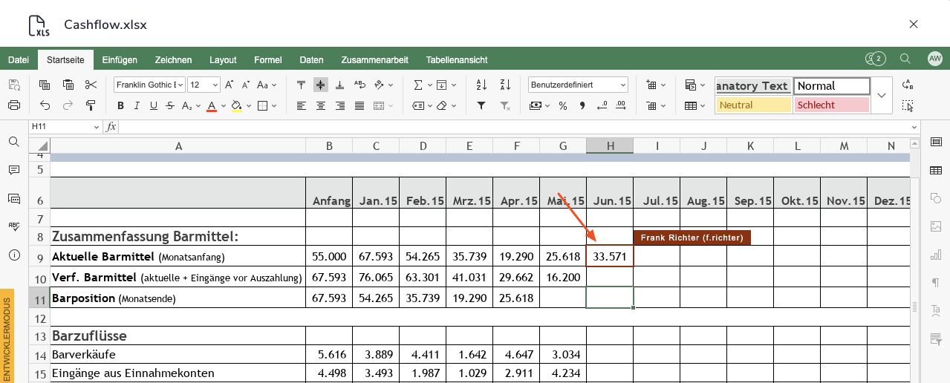The width and height of the screenshot is (950, 383).
Task: Toggle italic formatting
Action: pyautogui.click(x=137, y=105)
